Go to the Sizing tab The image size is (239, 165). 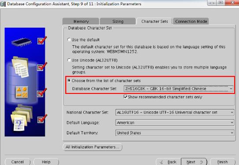click(x=118, y=22)
